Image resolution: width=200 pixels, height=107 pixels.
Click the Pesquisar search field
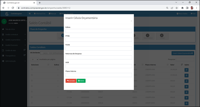point(185,59)
